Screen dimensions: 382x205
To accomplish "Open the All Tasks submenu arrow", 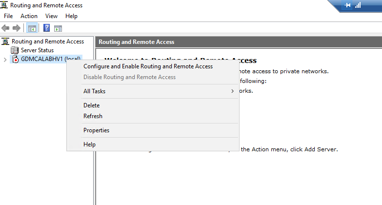I will coord(232,91).
